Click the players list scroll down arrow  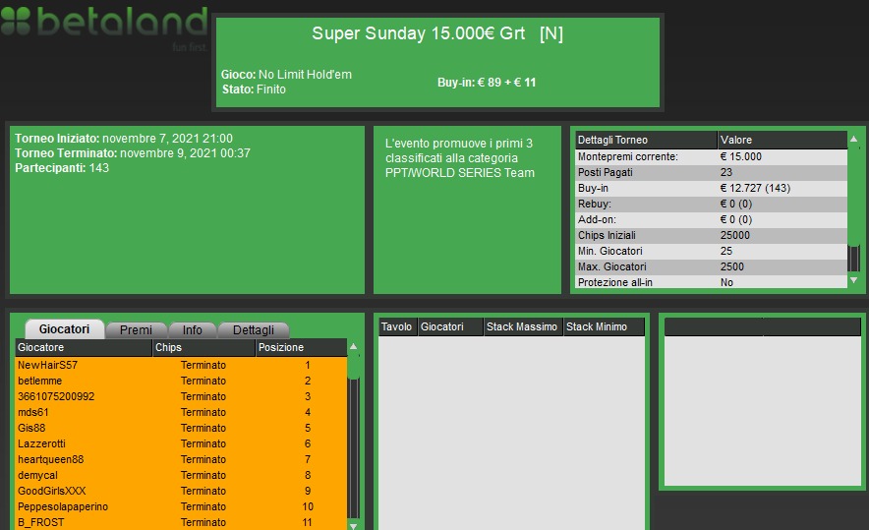354,525
